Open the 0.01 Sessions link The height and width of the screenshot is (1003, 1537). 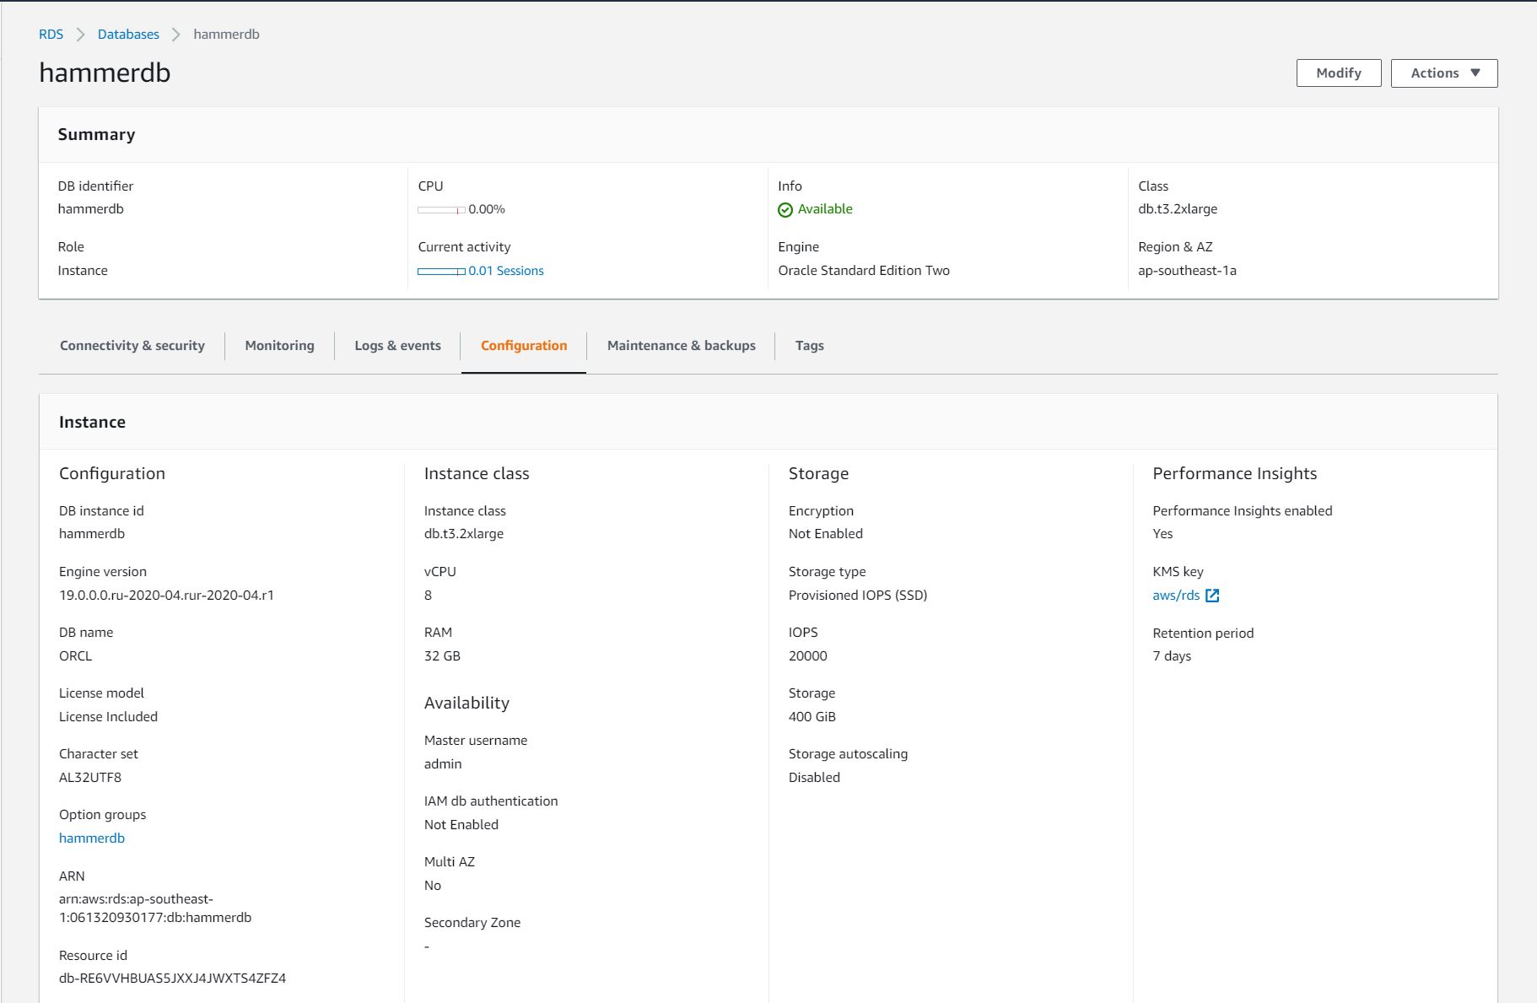tap(506, 271)
